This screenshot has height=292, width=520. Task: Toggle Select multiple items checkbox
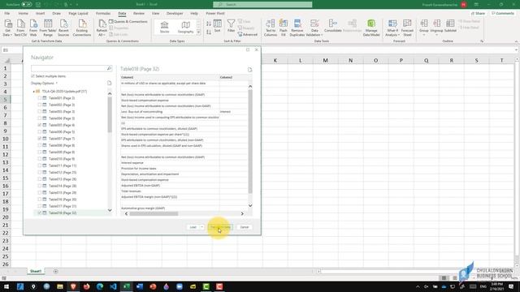32,76
